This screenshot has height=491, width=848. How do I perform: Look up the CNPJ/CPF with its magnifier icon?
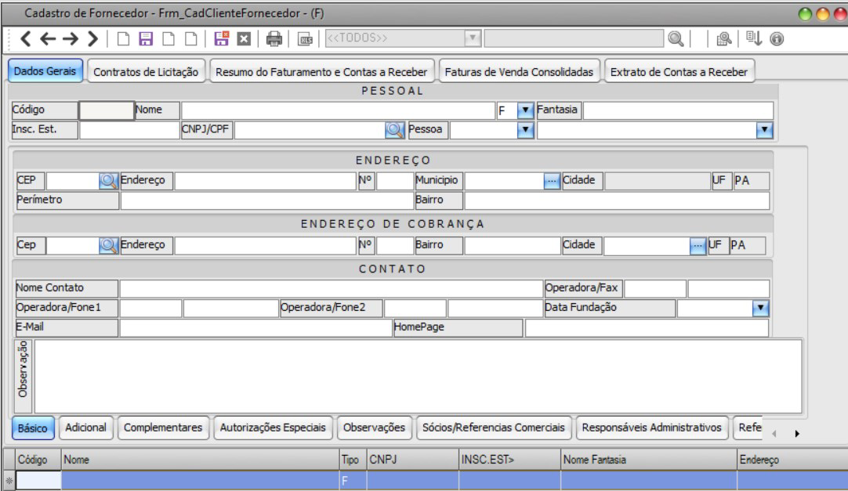[395, 130]
